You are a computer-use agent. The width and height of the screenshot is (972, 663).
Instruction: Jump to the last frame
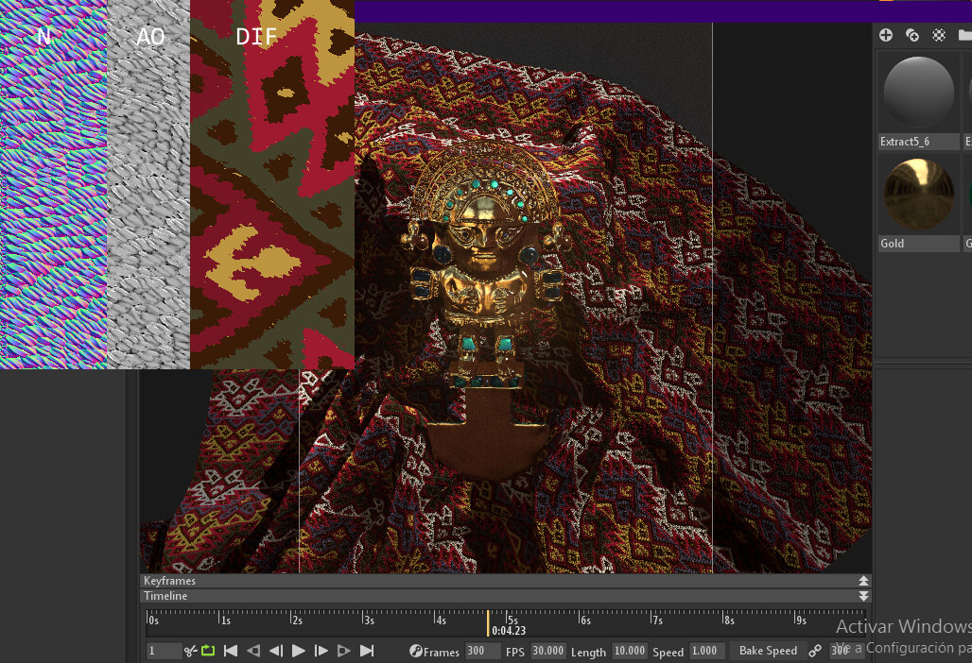367,652
